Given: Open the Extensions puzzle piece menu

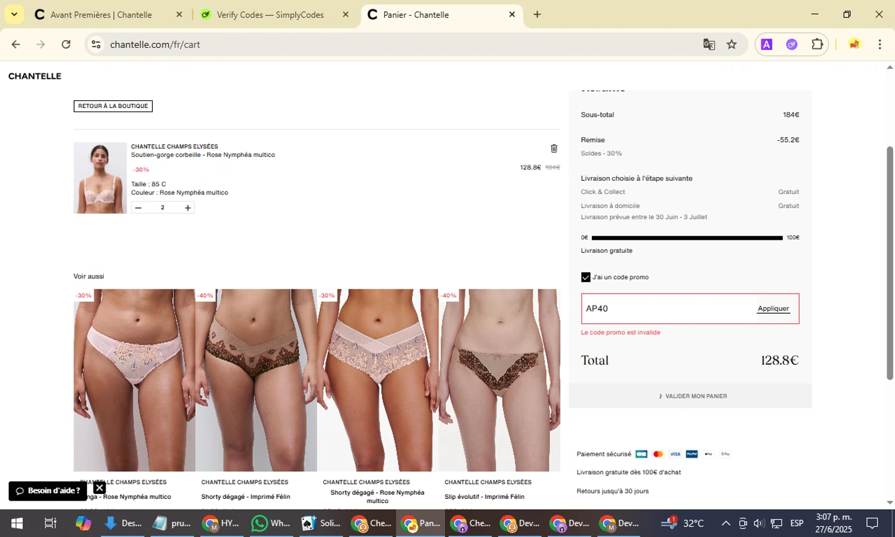Looking at the screenshot, I should 817,44.
